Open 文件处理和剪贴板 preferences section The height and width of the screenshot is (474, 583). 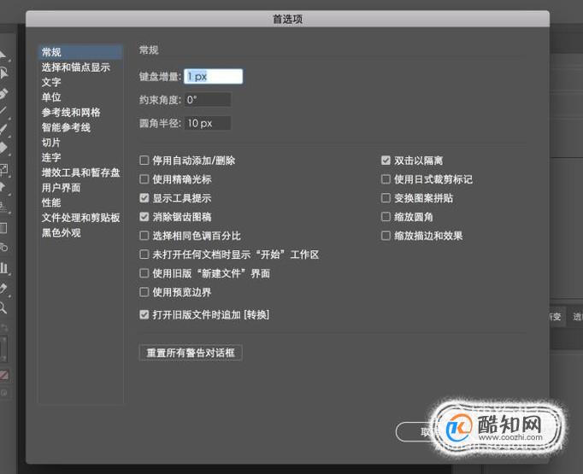click(80, 218)
